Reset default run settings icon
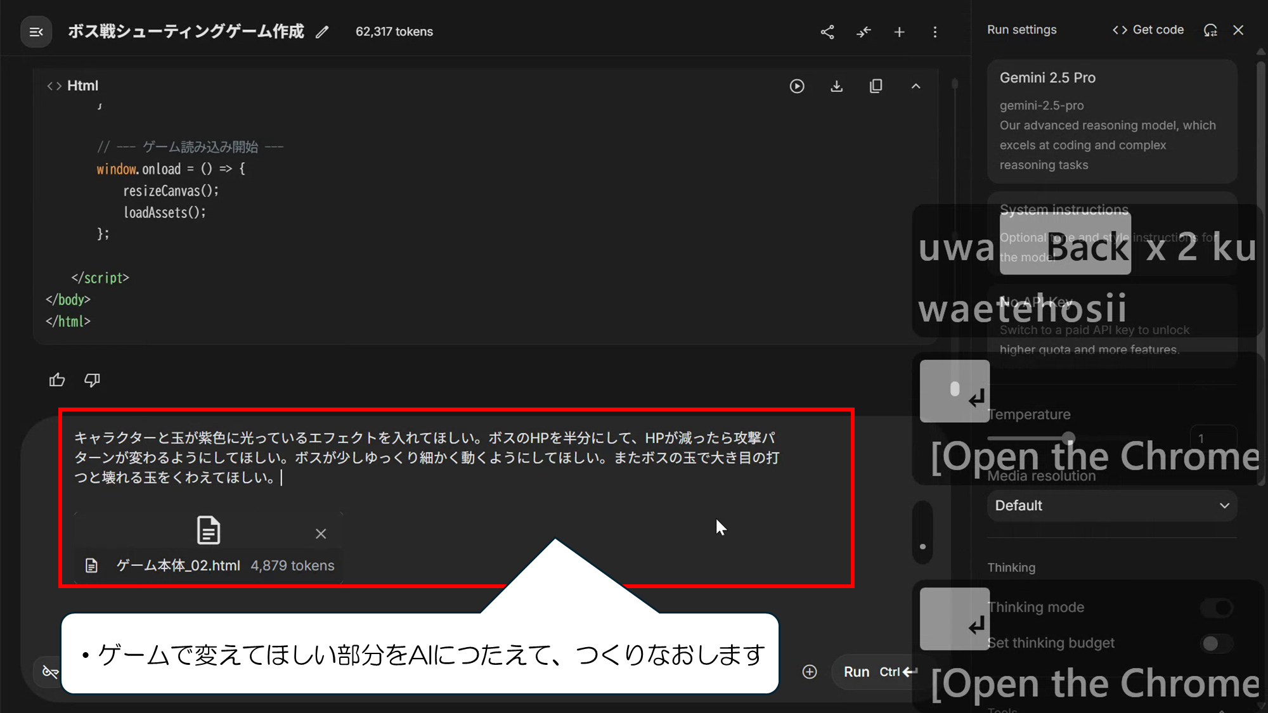 (x=1210, y=30)
